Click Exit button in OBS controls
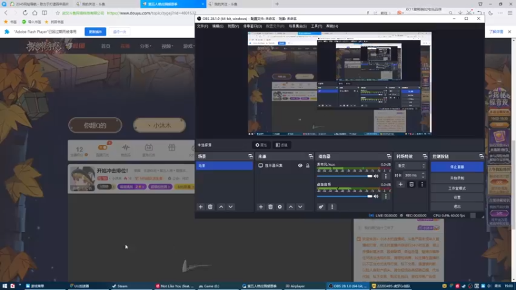Screen dimensions: 516x290 coord(457,207)
